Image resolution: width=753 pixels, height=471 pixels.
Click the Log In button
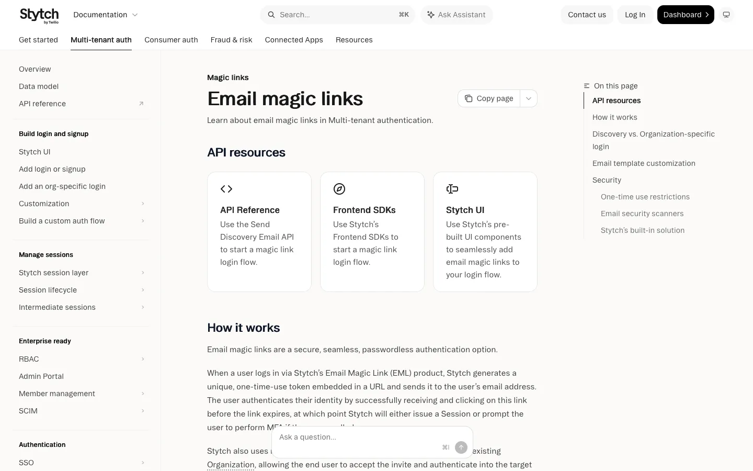[635, 15]
